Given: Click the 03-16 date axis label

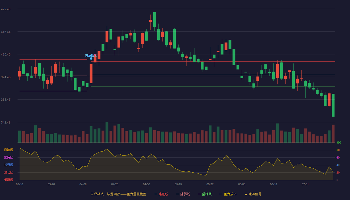Looking at the screenshot, I should 19,184.
